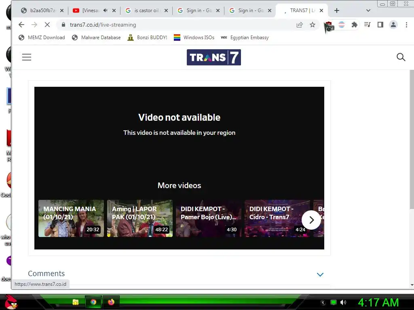This screenshot has width=414, height=310.
Task: Close the b2aa50fb7a tab
Action: (x=61, y=10)
